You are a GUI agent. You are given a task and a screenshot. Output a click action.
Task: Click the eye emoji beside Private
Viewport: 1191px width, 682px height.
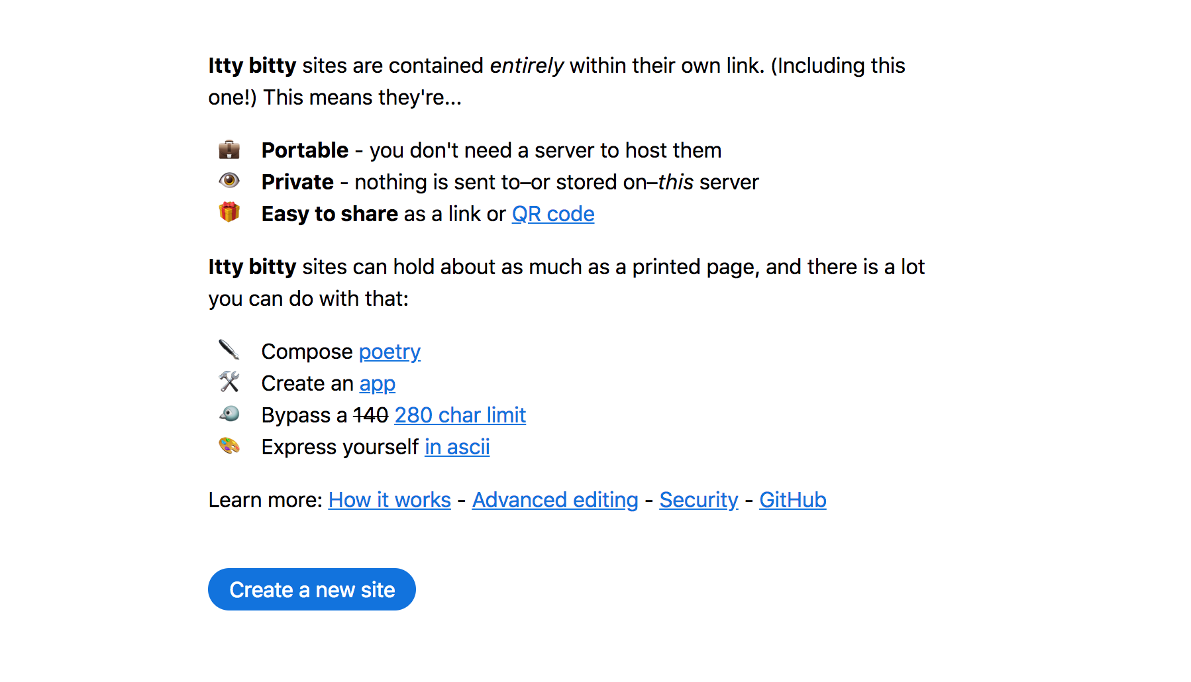click(229, 181)
